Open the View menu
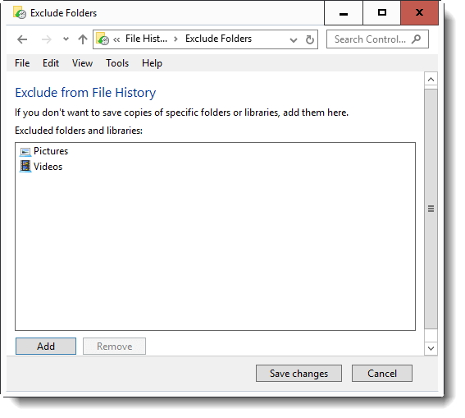 pos(83,63)
